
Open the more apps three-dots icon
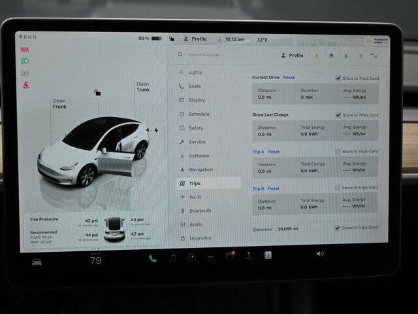click(x=210, y=257)
